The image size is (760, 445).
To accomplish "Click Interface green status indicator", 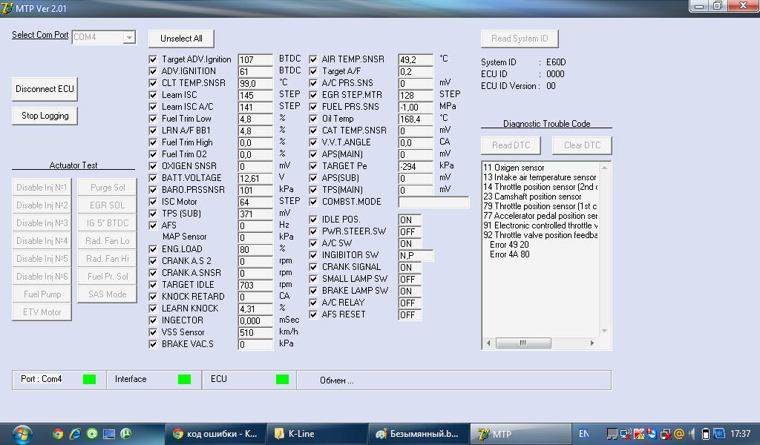I will click(x=184, y=379).
